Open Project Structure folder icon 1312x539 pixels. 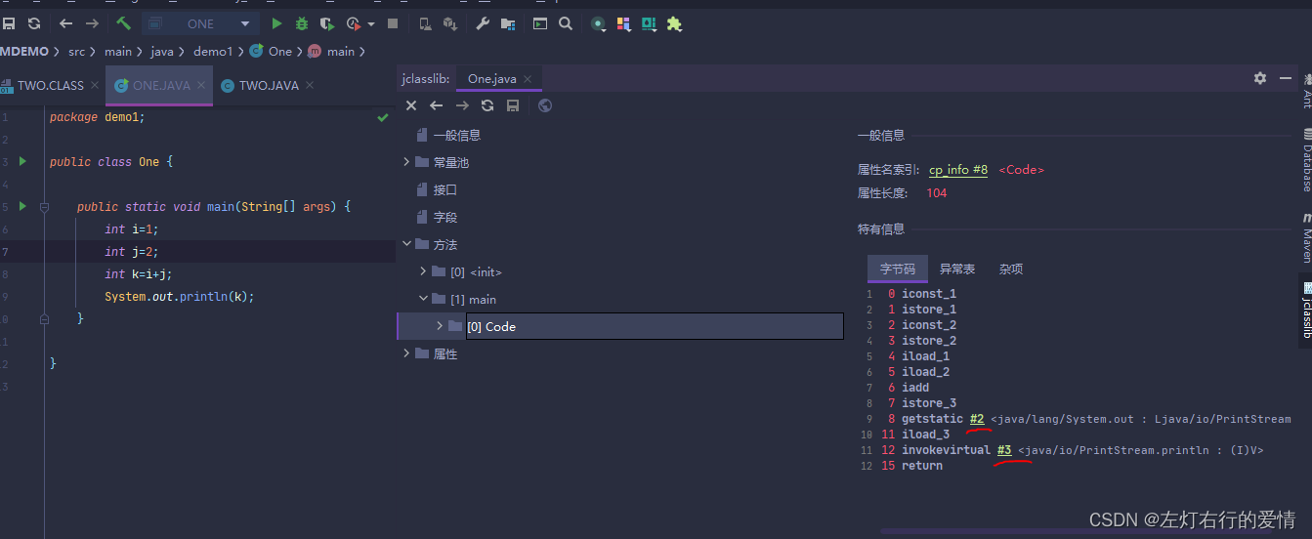click(x=508, y=23)
